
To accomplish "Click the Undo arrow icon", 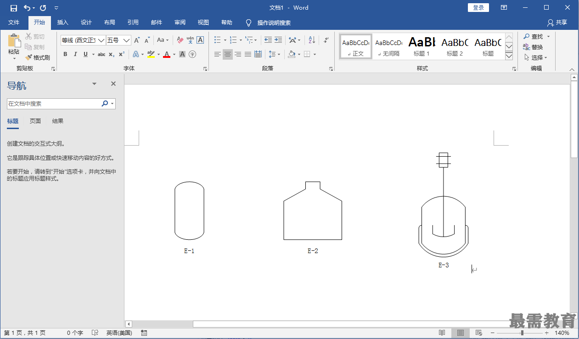I will coord(27,8).
